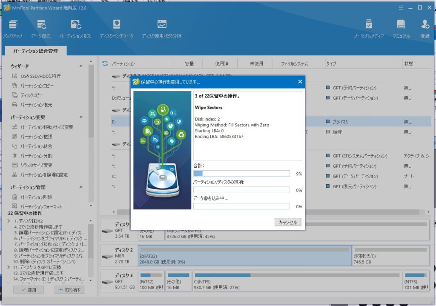
Task: Collapse the パーティション管理 section
Action: (81, 187)
